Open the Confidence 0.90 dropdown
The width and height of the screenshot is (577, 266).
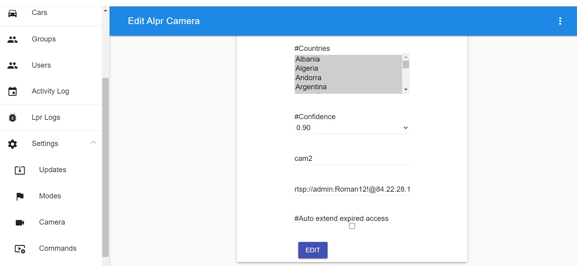(x=352, y=128)
